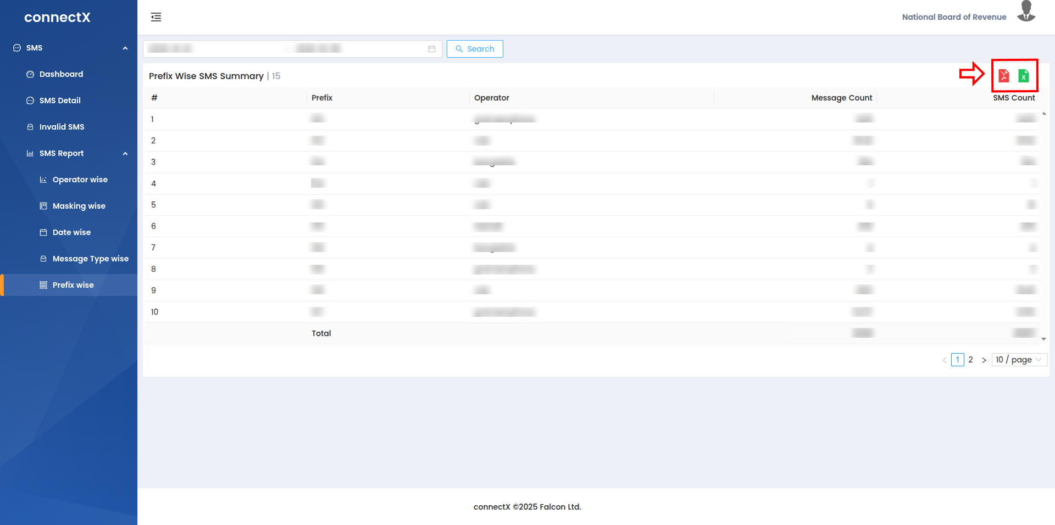Image resolution: width=1055 pixels, height=525 pixels.
Task: Collapse the SMS menu group
Action: (125, 48)
